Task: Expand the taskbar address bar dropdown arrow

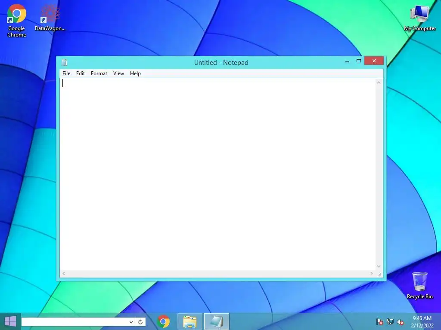Action: click(x=131, y=322)
